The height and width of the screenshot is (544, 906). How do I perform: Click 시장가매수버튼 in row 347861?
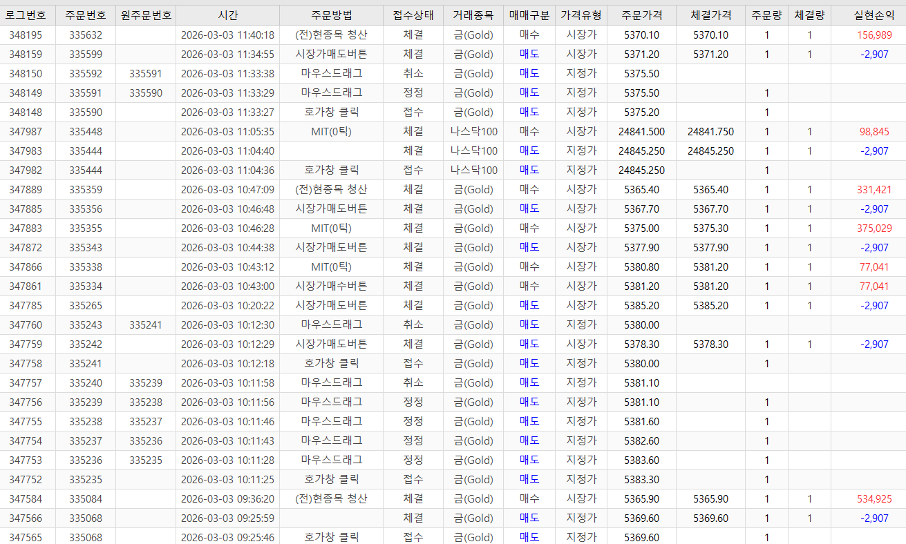click(x=331, y=286)
